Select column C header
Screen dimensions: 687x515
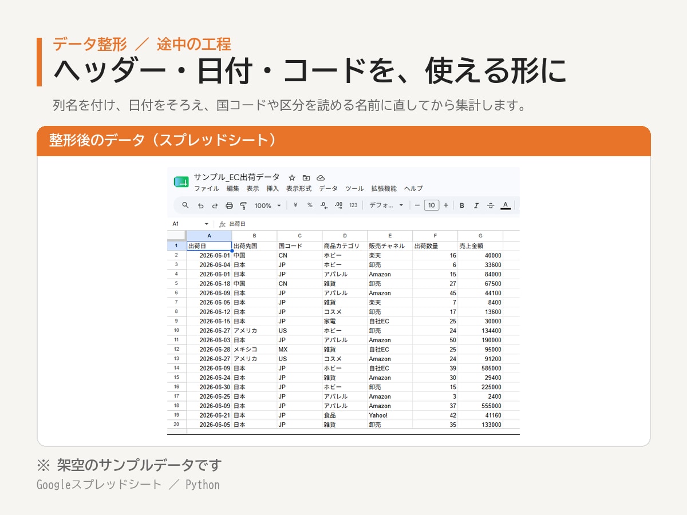point(299,236)
